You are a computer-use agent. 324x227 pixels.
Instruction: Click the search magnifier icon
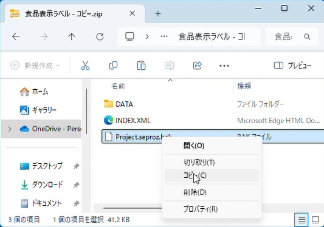tap(307, 37)
